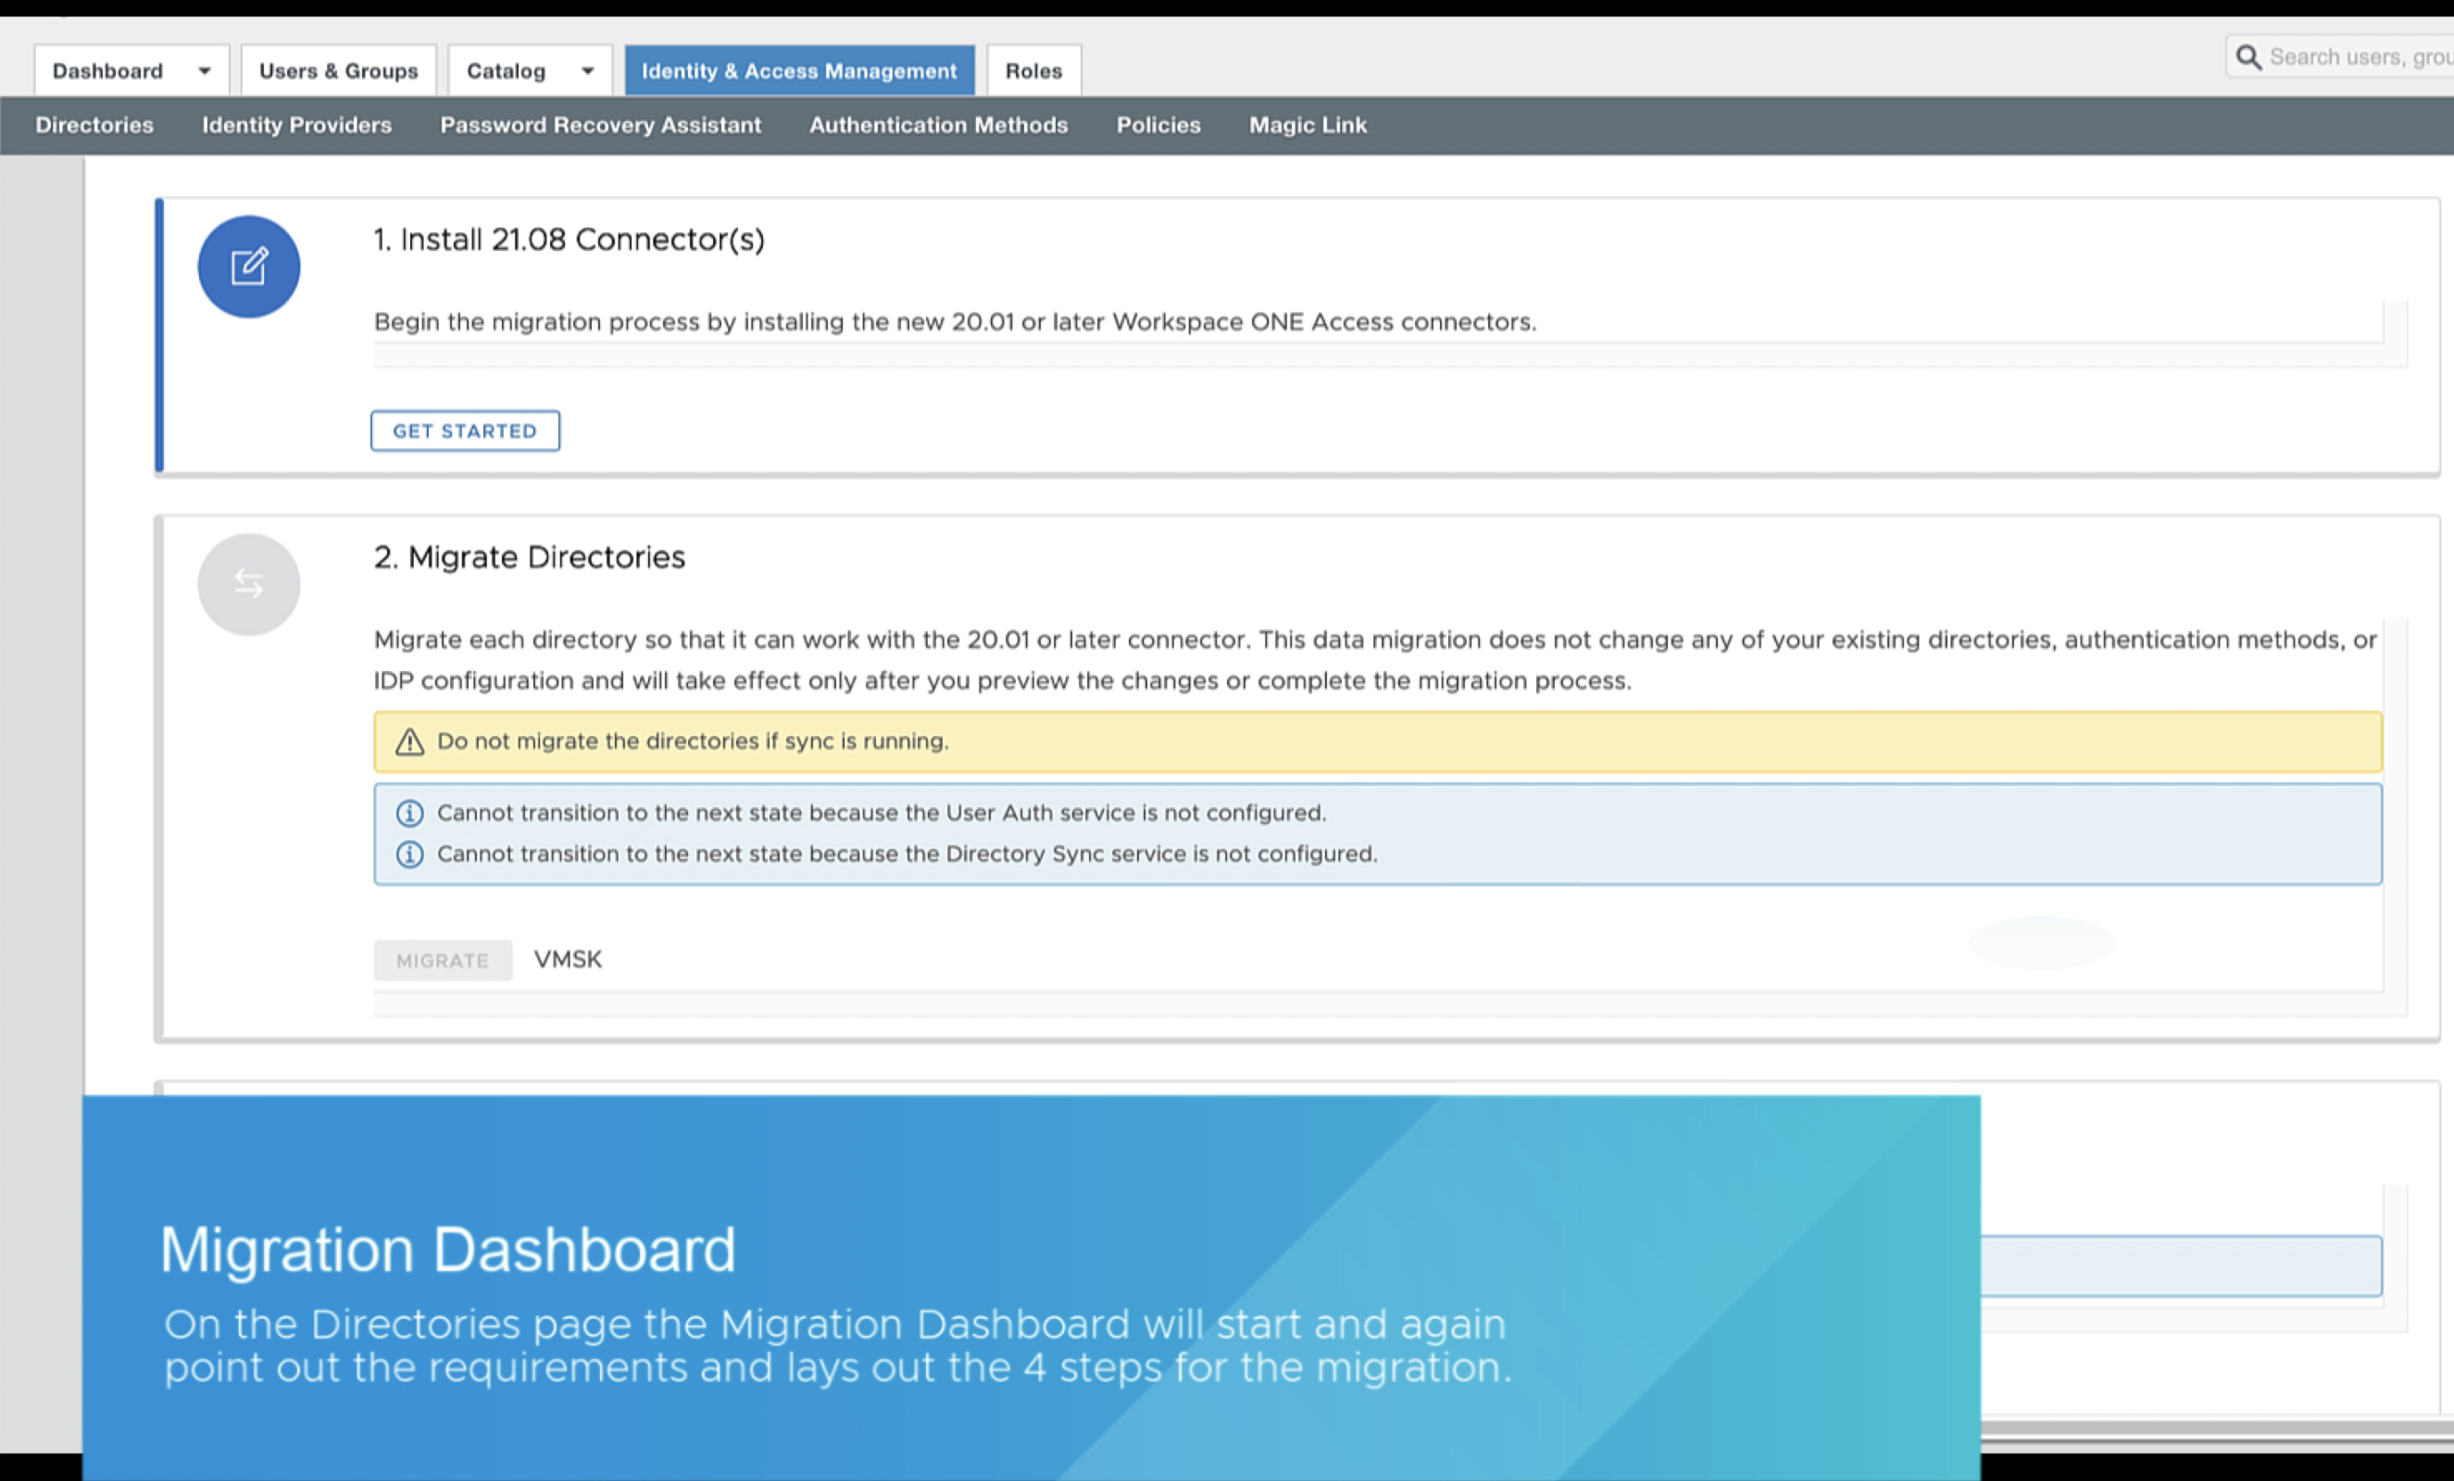The height and width of the screenshot is (1481, 2454).
Task: Select Identity & Access Management tab
Action: [x=799, y=70]
